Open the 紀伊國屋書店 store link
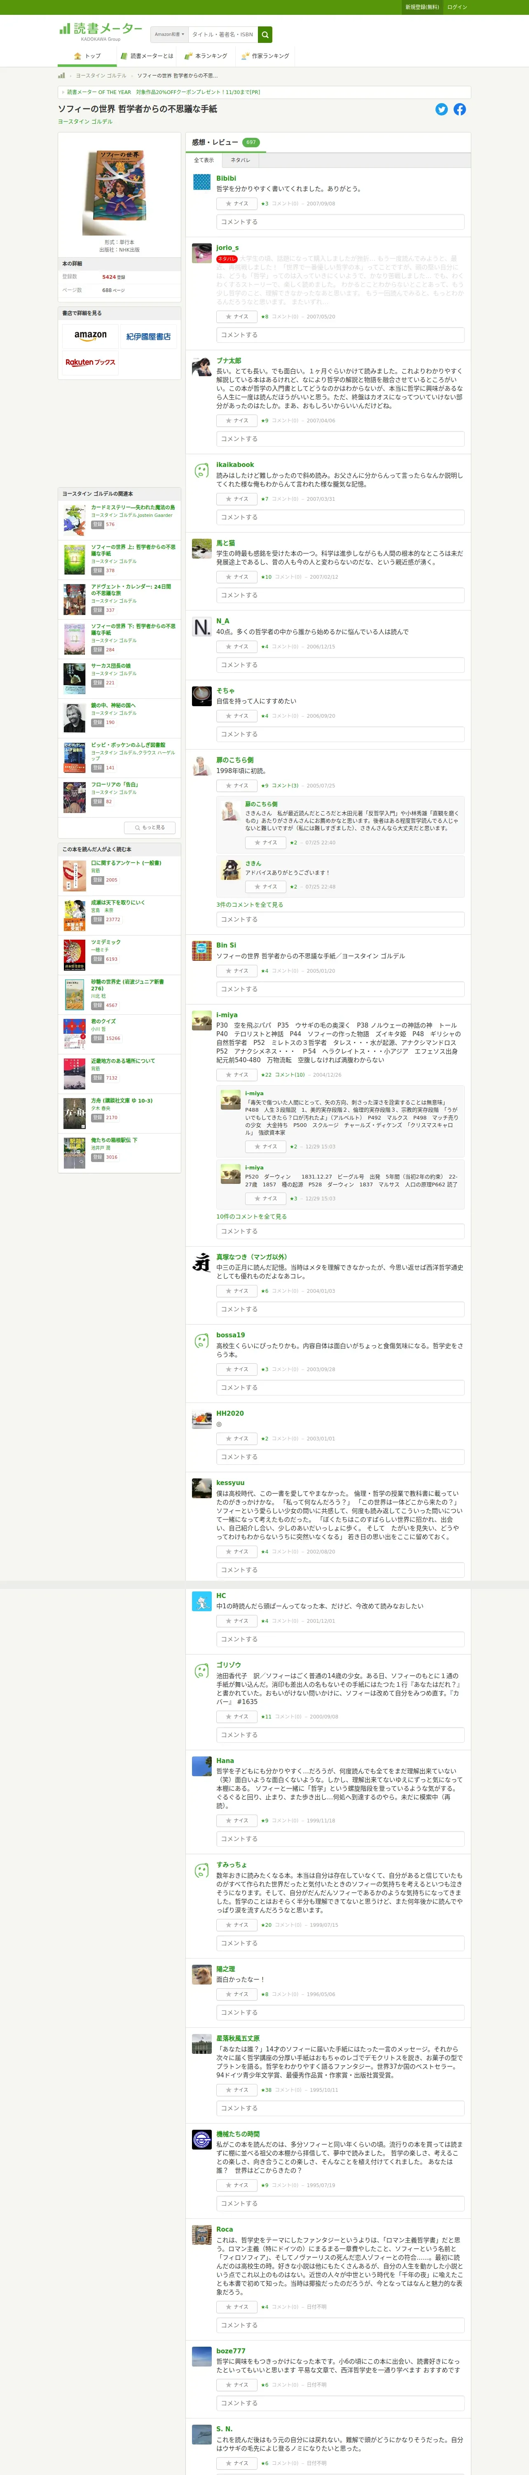529x2475 pixels. (x=149, y=336)
